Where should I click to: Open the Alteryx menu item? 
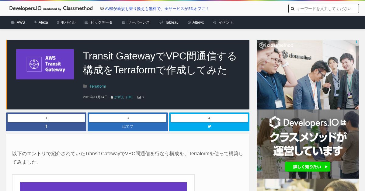click(198, 22)
